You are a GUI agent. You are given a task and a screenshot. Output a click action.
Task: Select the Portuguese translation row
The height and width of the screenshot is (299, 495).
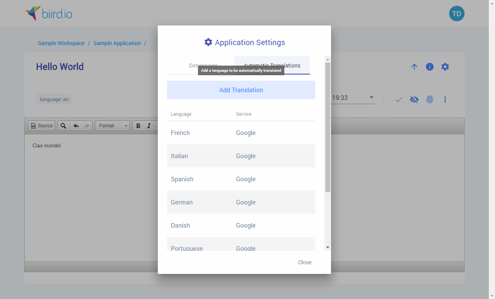click(241, 244)
